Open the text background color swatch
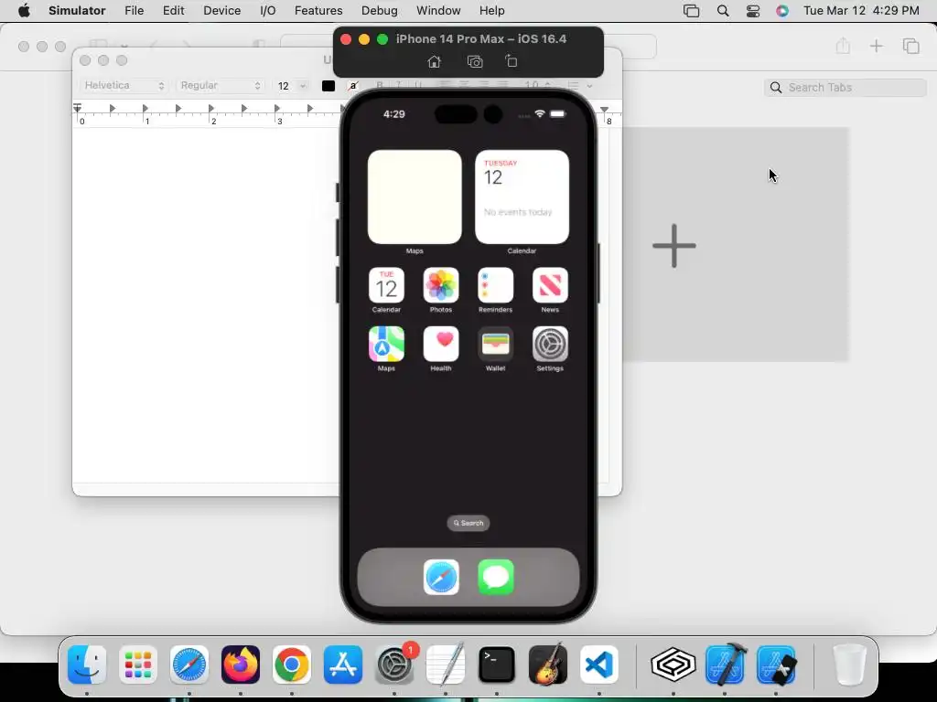This screenshot has height=702, width=937. click(x=353, y=86)
